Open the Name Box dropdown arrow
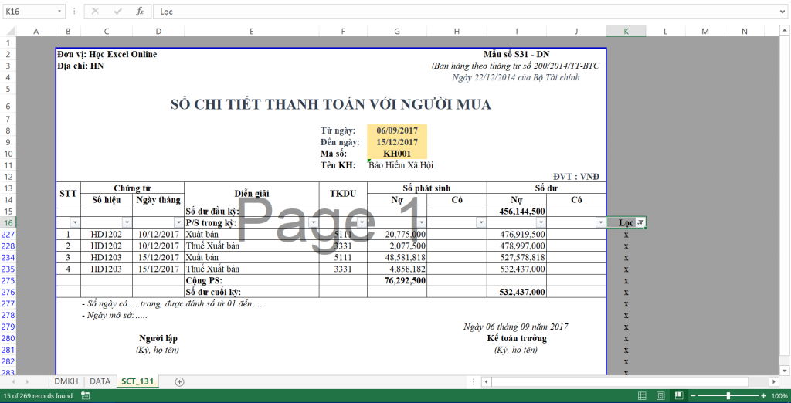This screenshot has width=791, height=403. coord(60,11)
